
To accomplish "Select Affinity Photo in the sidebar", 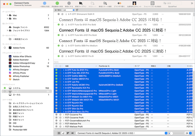I will tap(19, 73).
